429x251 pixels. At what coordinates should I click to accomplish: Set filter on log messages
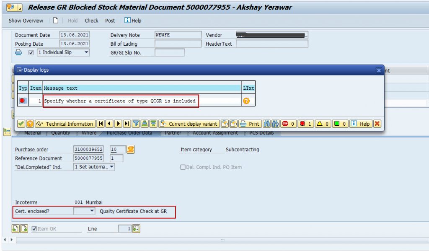click(x=136, y=124)
